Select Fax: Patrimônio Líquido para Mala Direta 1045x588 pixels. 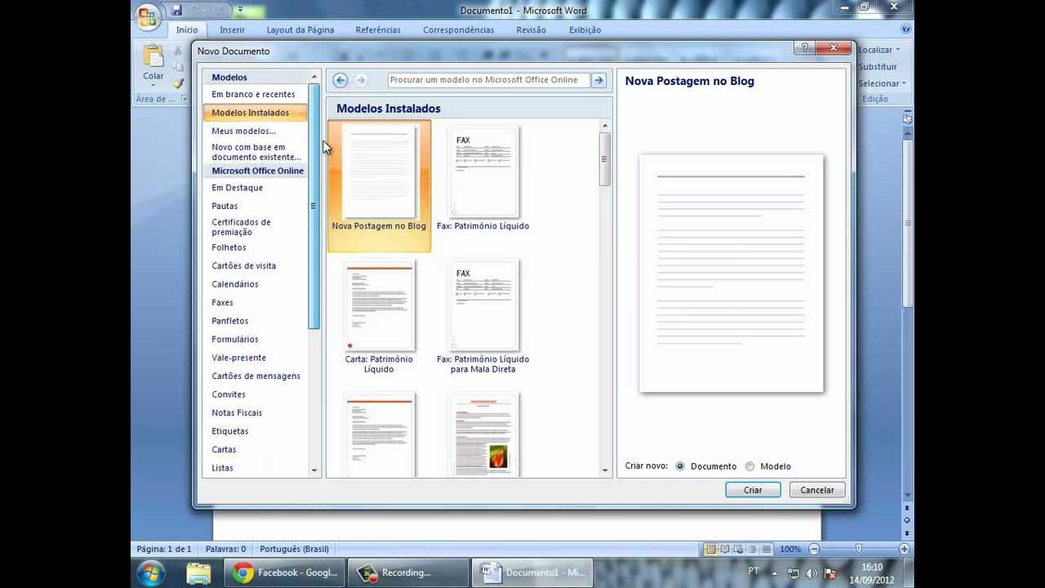[x=483, y=318]
